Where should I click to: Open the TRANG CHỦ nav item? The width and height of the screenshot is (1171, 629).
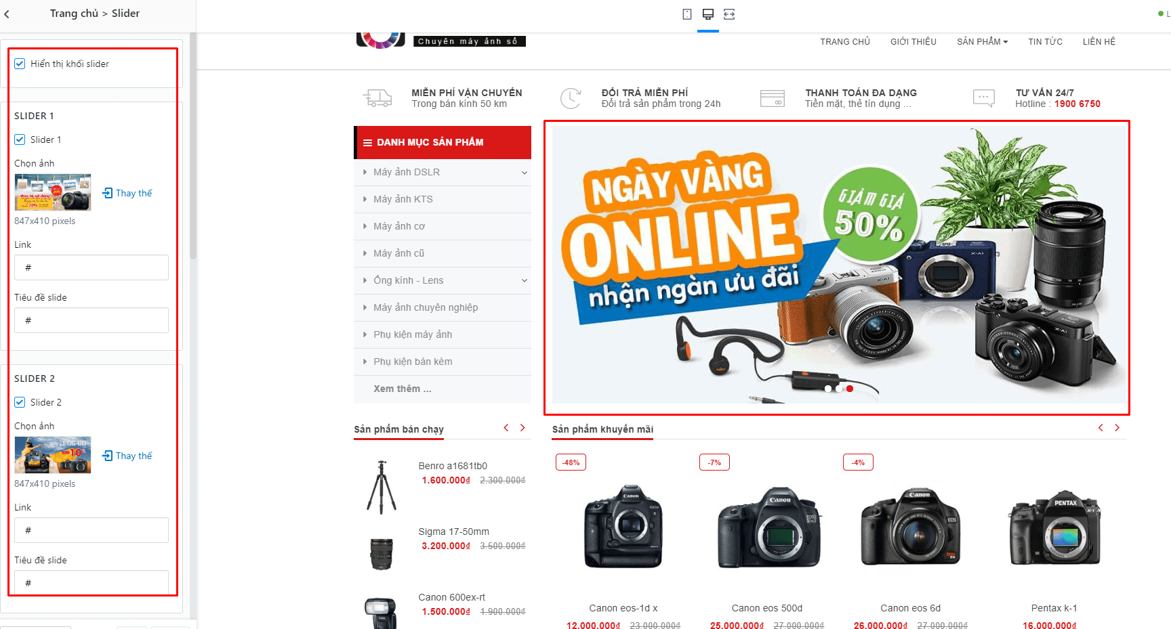845,42
